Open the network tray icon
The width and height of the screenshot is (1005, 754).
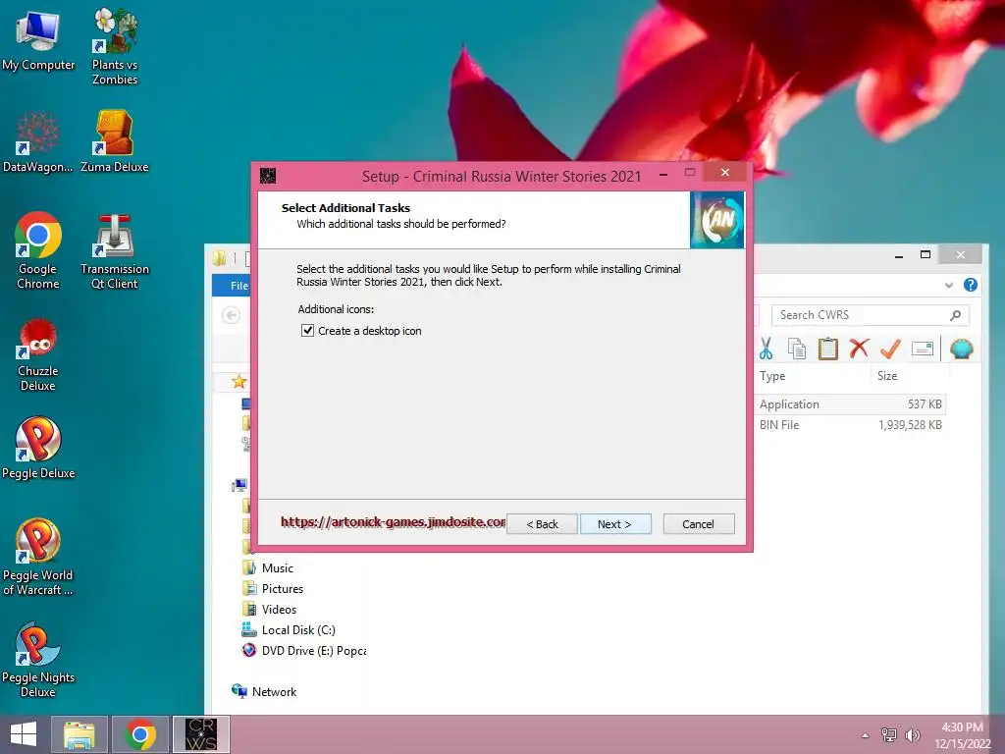coord(889,734)
